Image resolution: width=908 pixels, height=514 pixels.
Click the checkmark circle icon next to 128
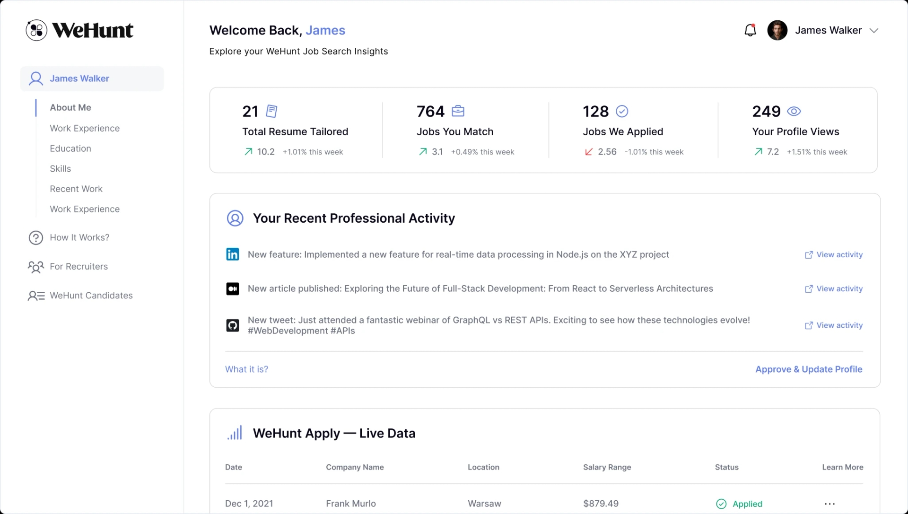pos(622,111)
